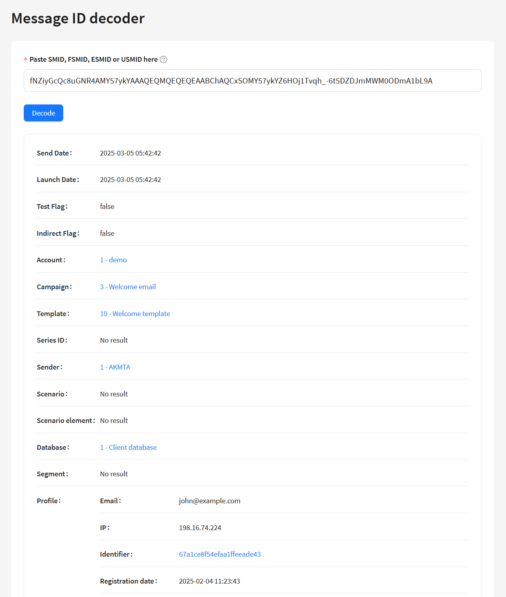Click the help icon beside the SMID label
Screen dimensions: 506x597
click(x=163, y=59)
